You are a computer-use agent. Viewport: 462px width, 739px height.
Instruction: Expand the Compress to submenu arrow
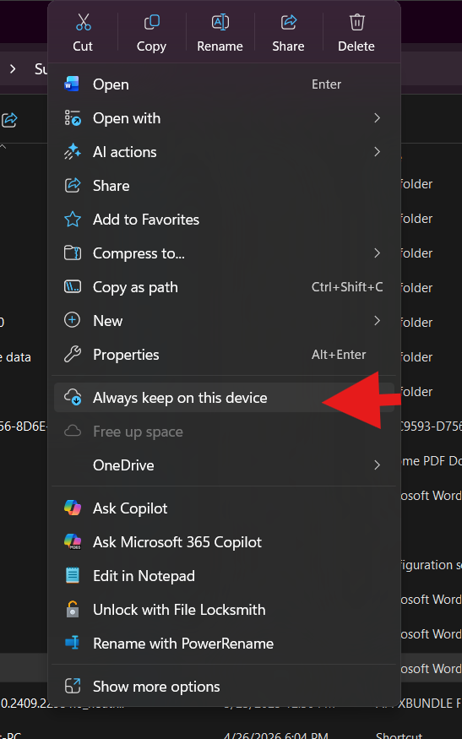[377, 253]
